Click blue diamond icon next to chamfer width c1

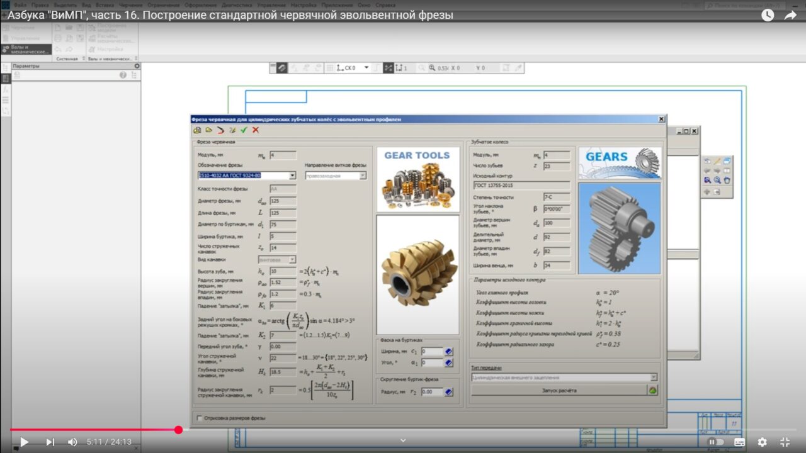[x=449, y=352]
